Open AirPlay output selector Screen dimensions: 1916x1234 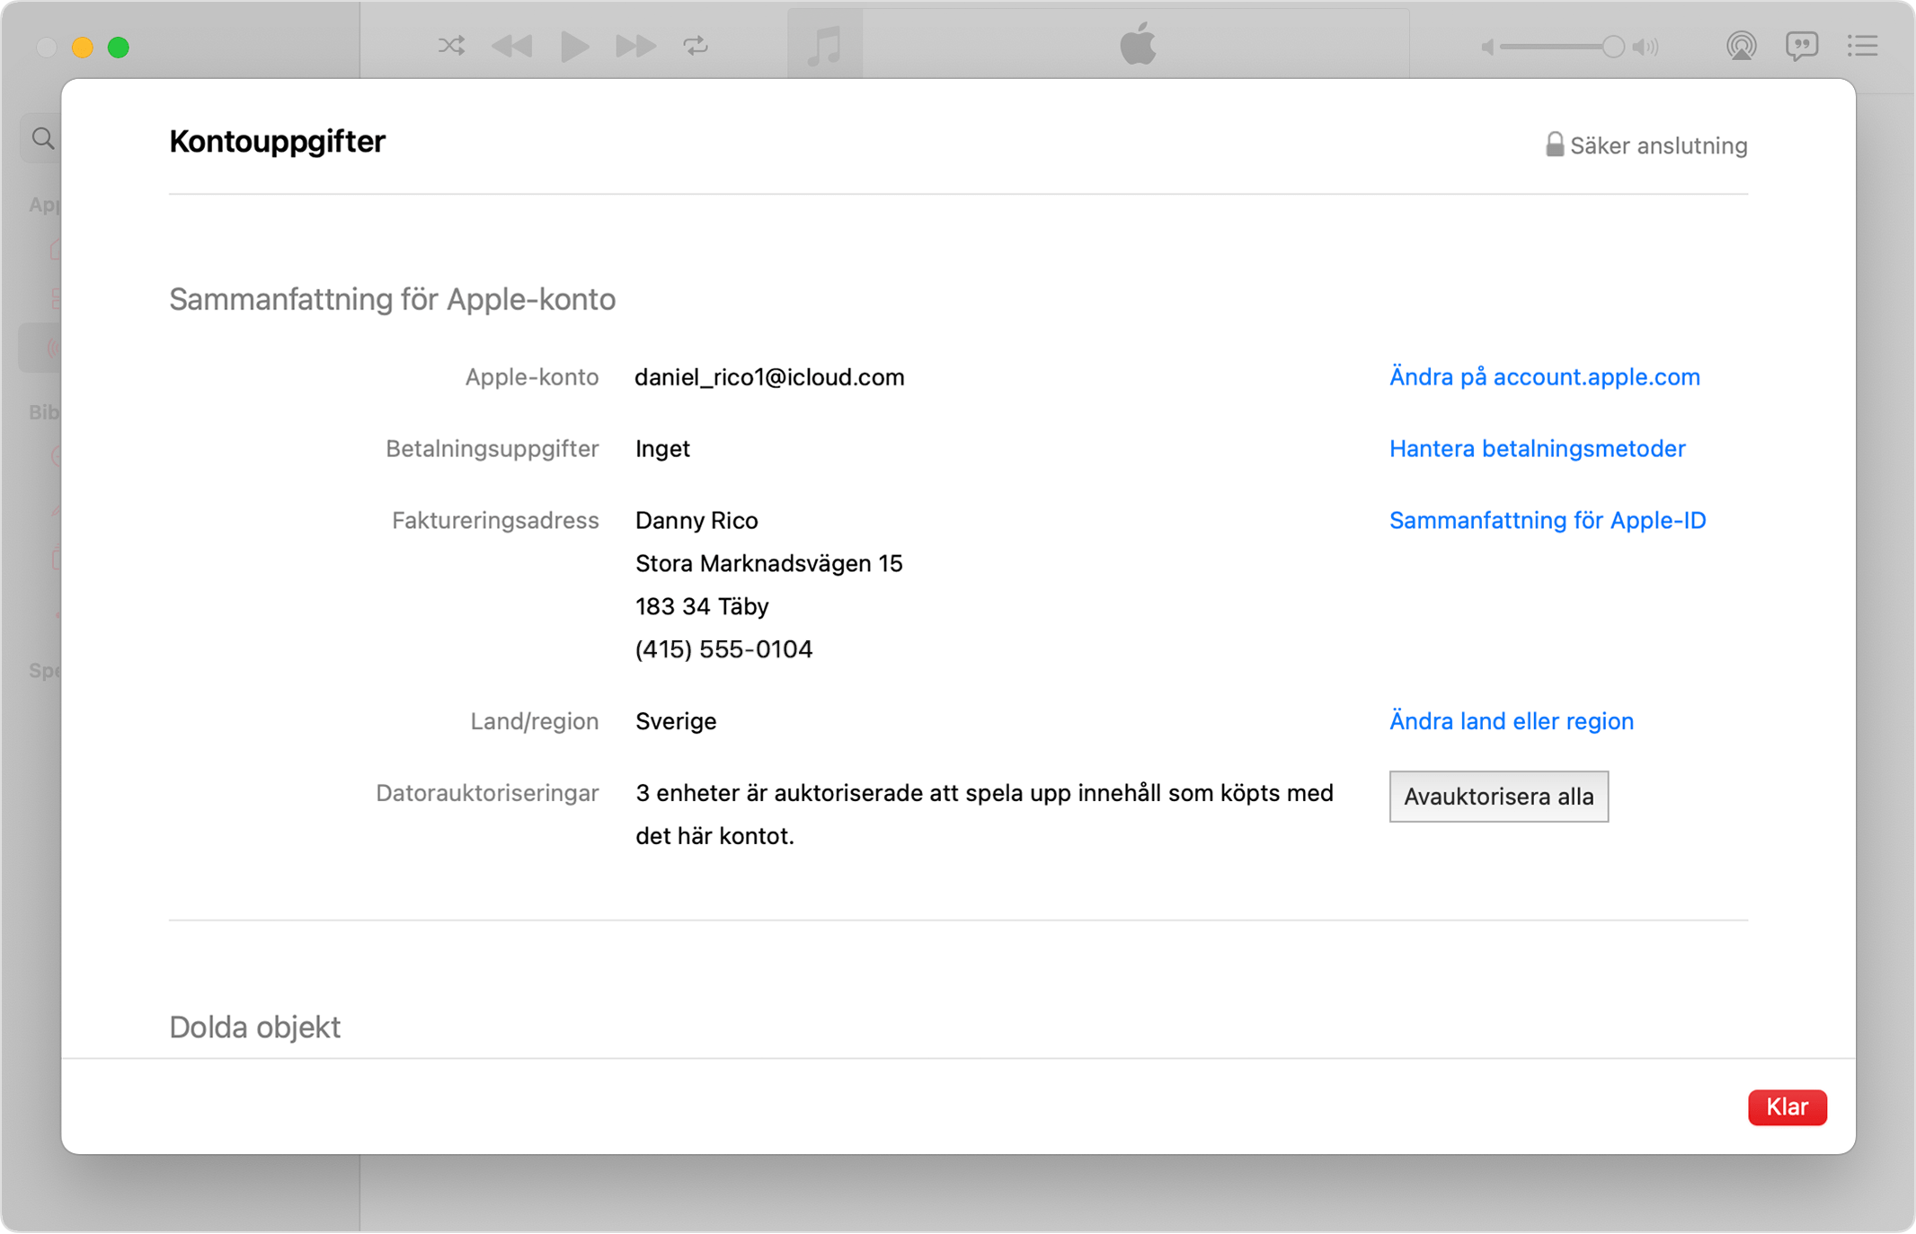(x=1741, y=46)
